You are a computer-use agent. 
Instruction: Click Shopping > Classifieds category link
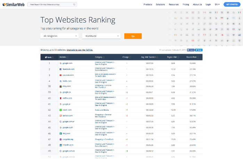(104, 139)
